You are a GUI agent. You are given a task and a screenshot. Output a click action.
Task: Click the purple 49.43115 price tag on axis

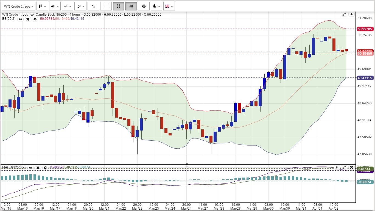(x=365, y=78)
